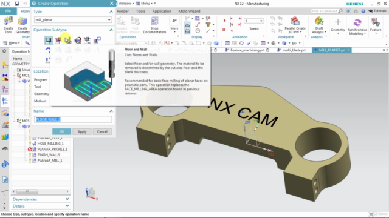This screenshot has height=218, width=389.
Task: Select FINISH_WALLS operation
Action: click(49, 155)
